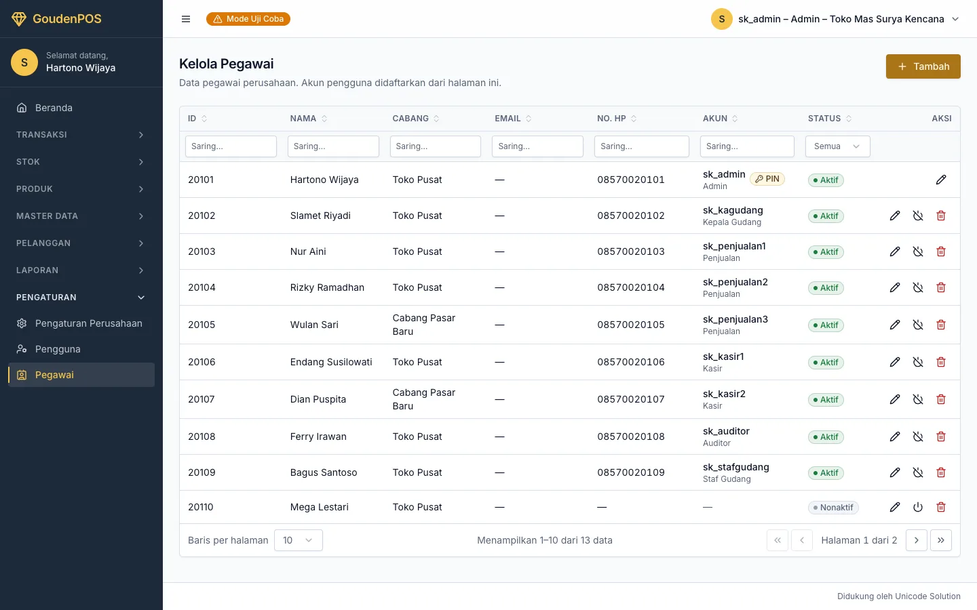Focus the Cabang filter input
Image resolution: width=977 pixels, height=610 pixels.
436,146
